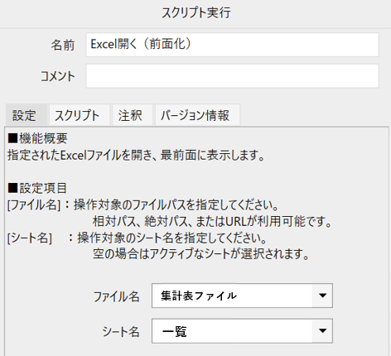The image size is (391, 356).
Task: Click the empty コメント input field
Action: 232,76
